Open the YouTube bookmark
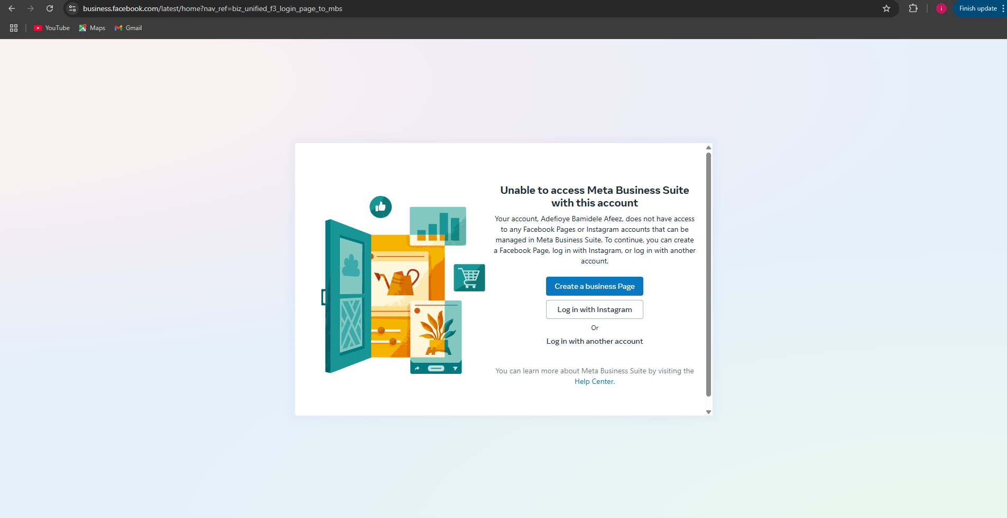 [52, 28]
